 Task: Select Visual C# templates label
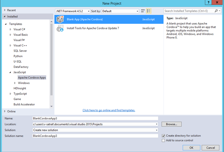click(19, 29)
